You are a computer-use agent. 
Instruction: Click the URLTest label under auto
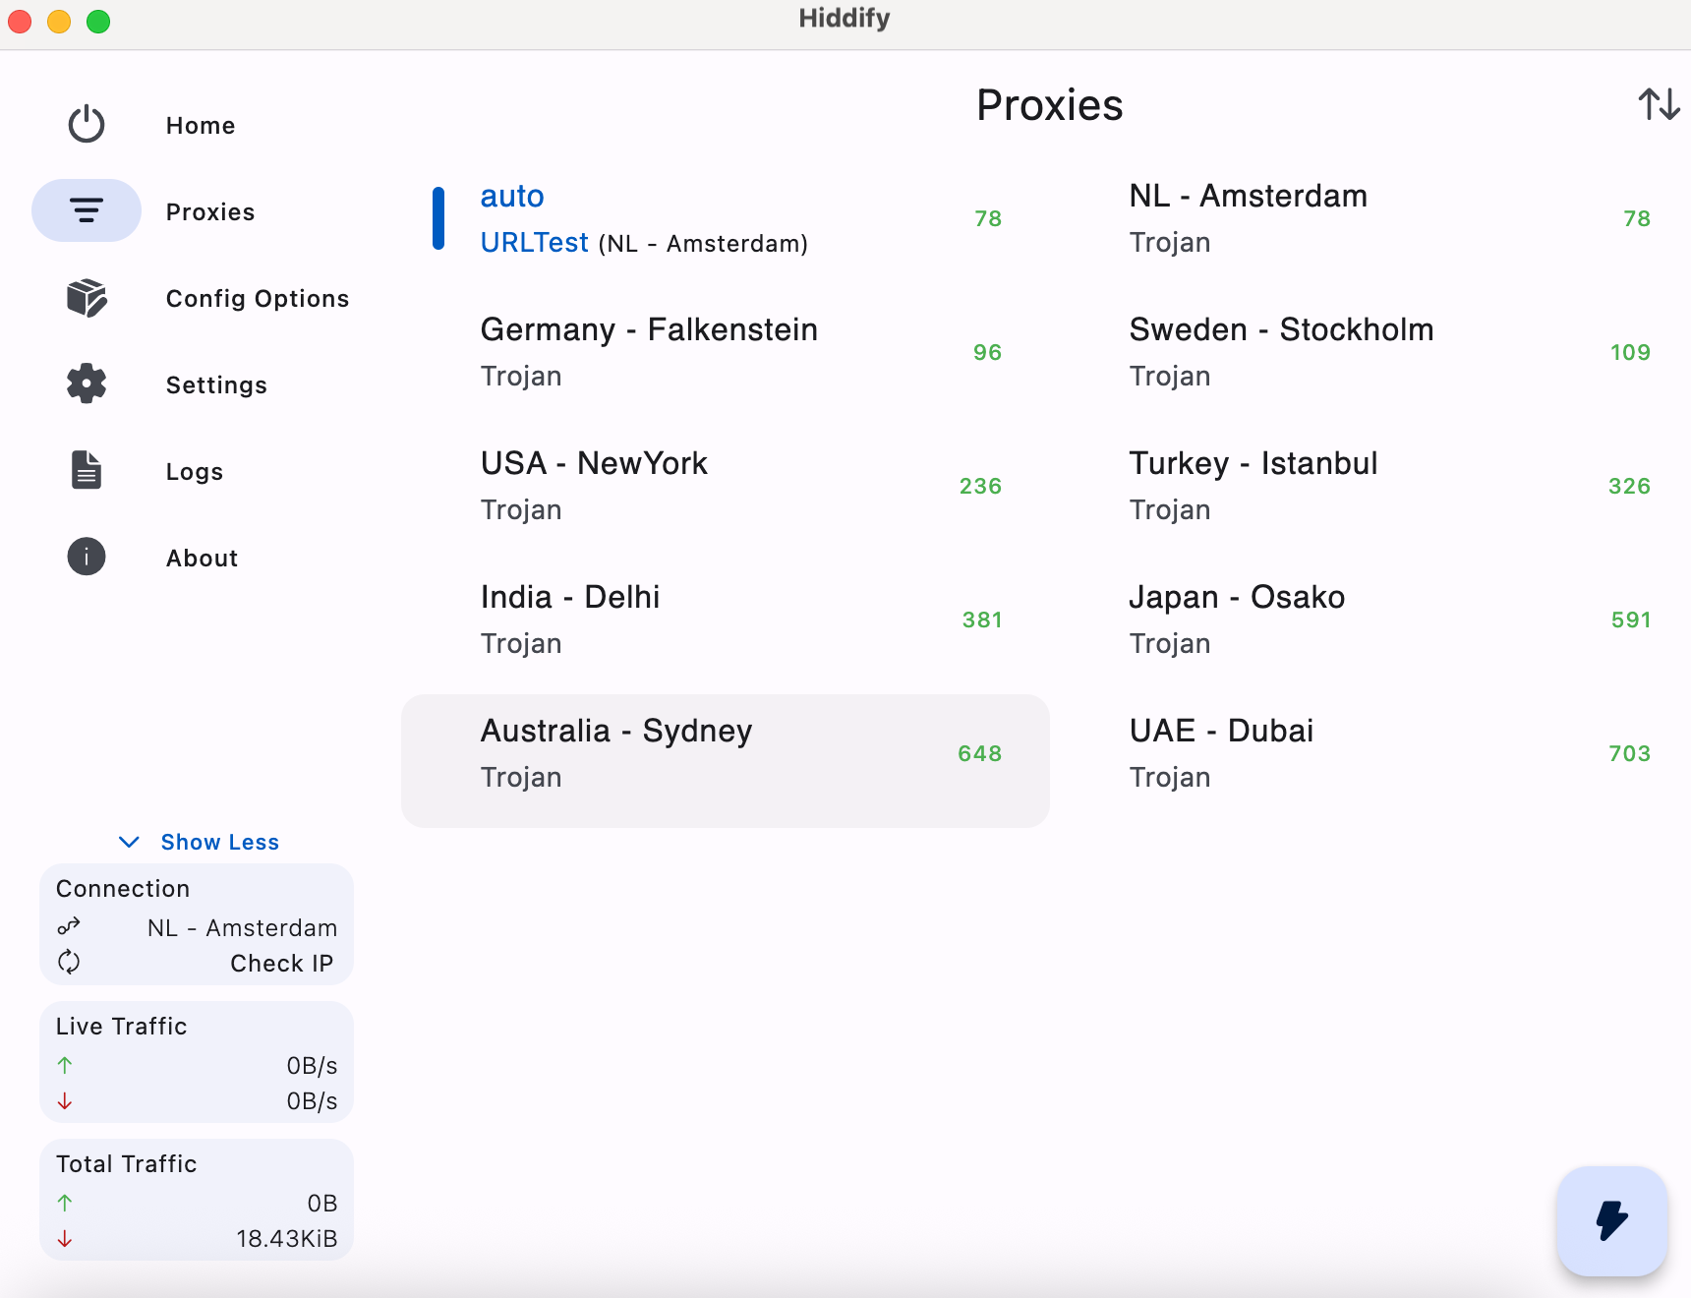(x=534, y=242)
